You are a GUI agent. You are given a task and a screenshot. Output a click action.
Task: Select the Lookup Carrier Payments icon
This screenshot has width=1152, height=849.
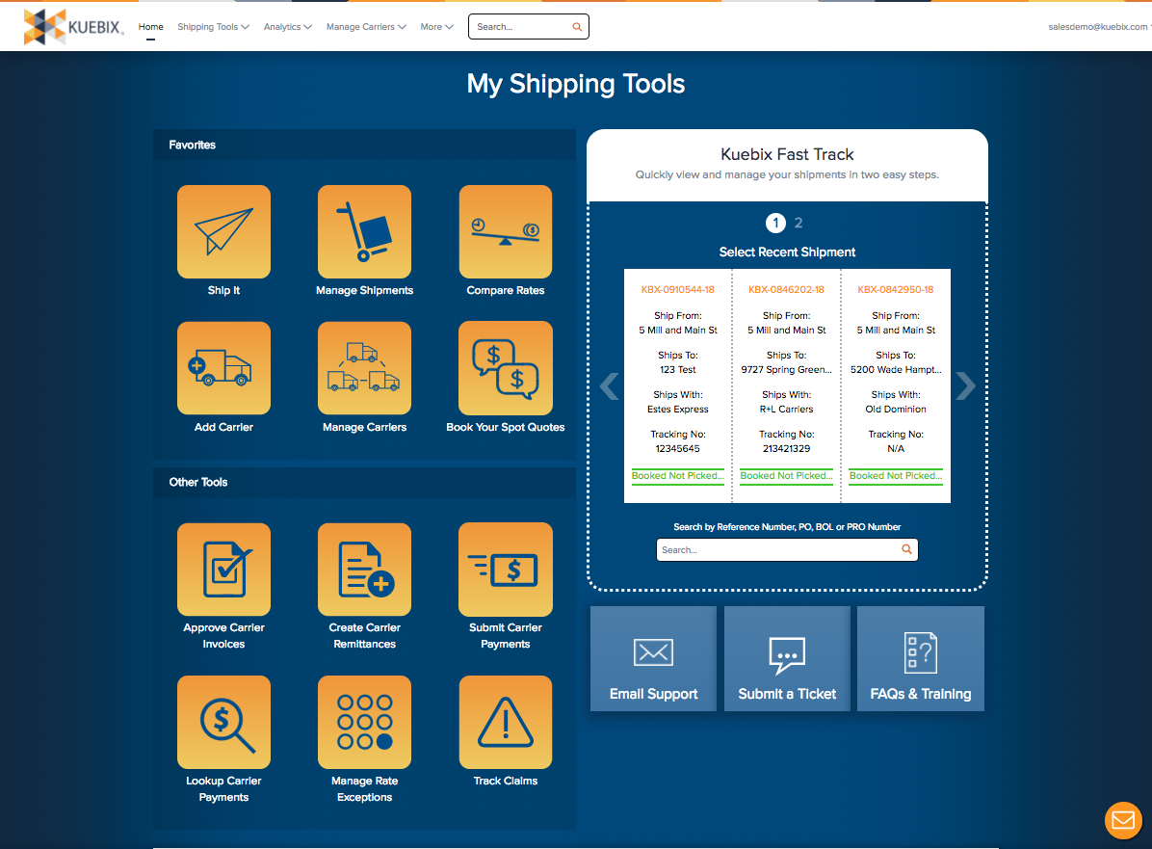[223, 722]
